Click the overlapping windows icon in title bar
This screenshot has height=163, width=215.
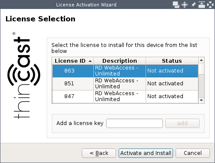tap(176, 5)
